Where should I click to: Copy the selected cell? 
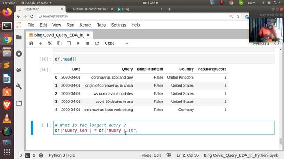point(59,43)
